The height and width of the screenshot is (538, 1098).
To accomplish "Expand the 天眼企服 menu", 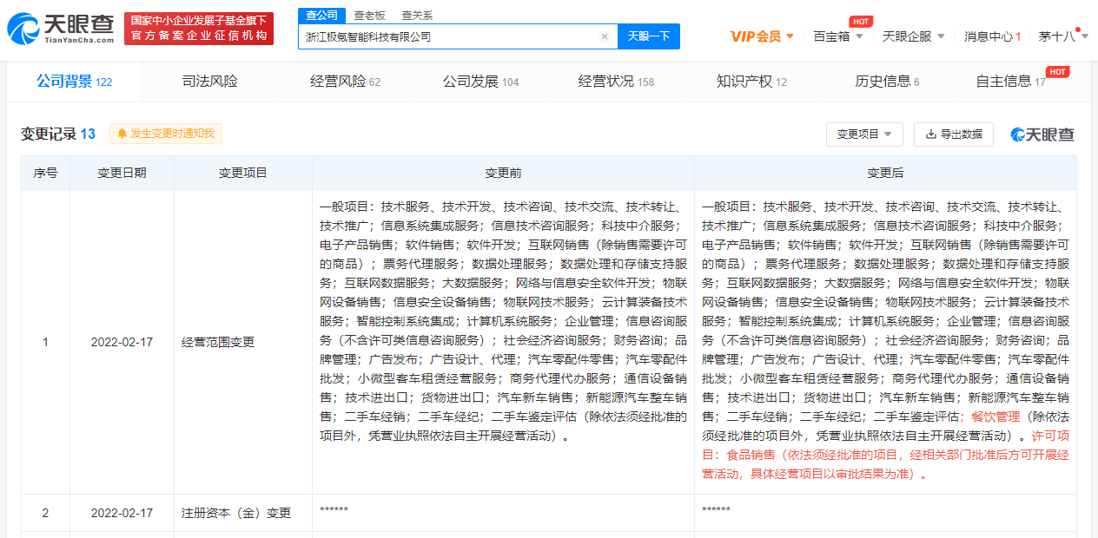I will point(914,36).
